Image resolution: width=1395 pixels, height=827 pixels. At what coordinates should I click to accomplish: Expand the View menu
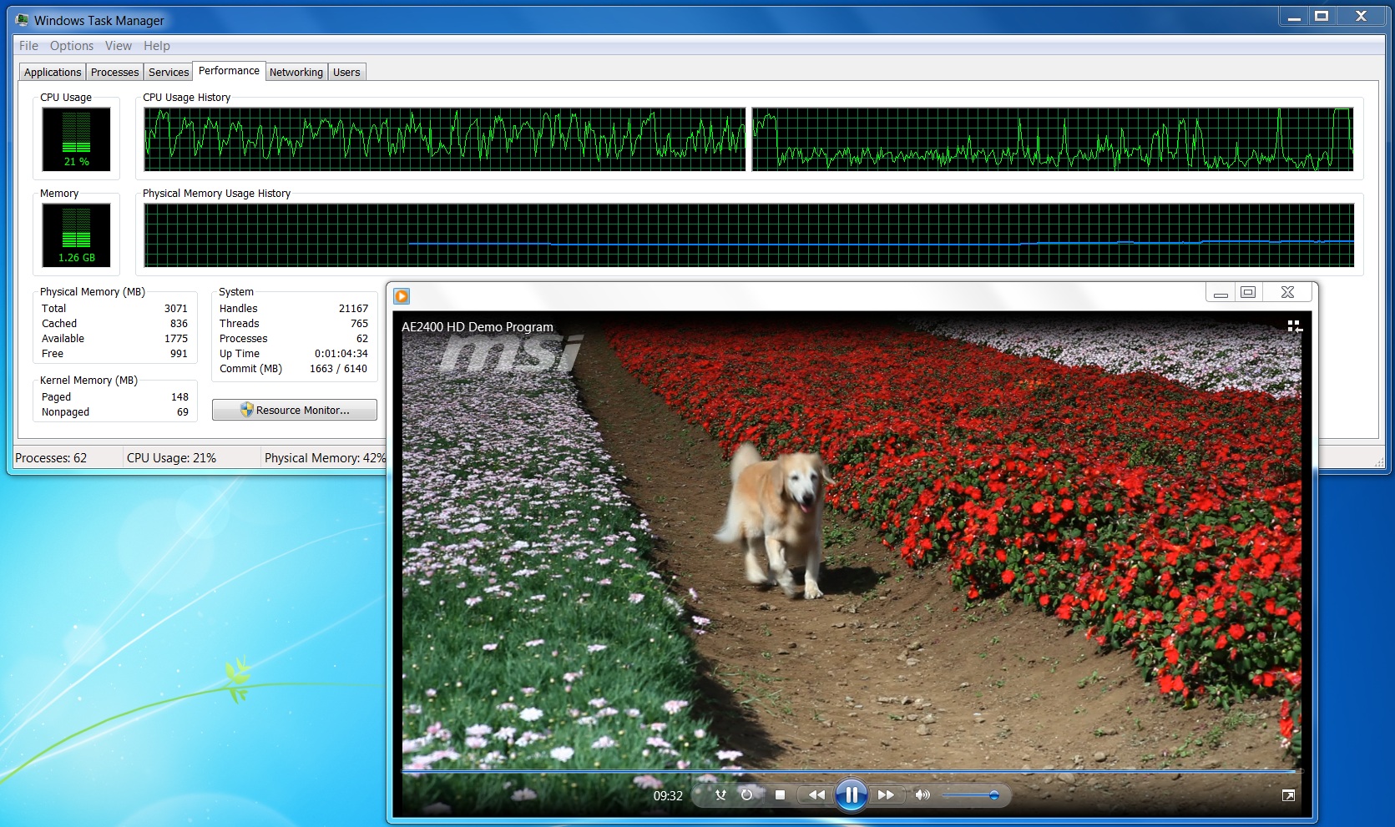118,46
